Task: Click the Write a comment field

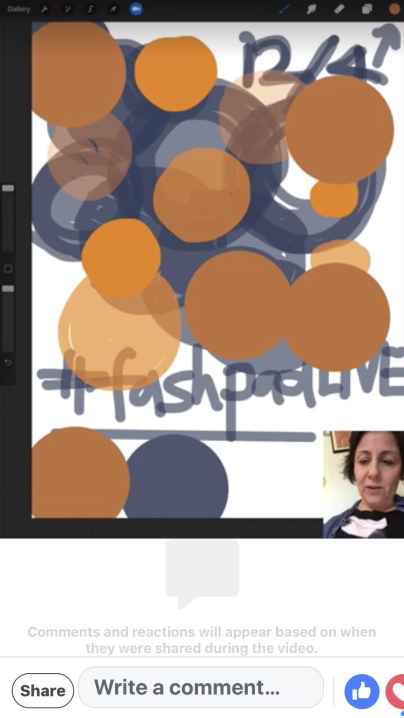Action: pos(200,687)
